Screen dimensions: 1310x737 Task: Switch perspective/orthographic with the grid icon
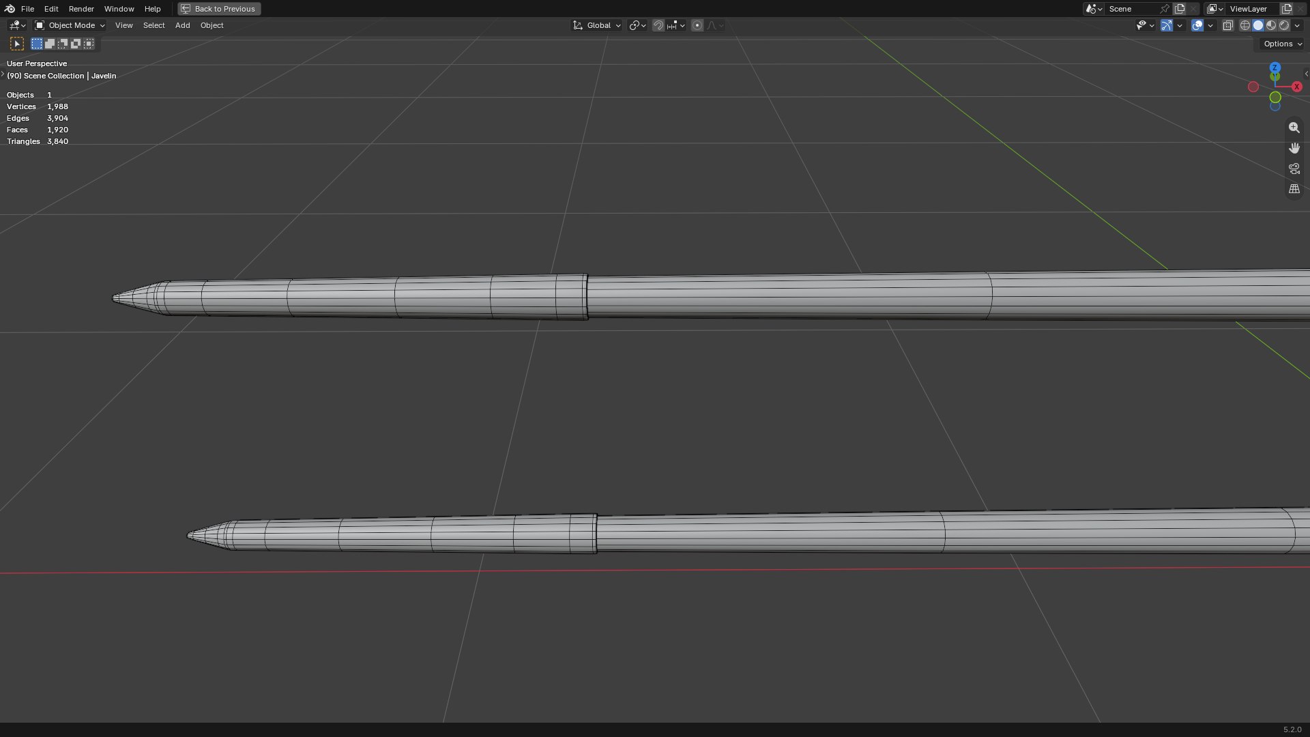[x=1294, y=189]
